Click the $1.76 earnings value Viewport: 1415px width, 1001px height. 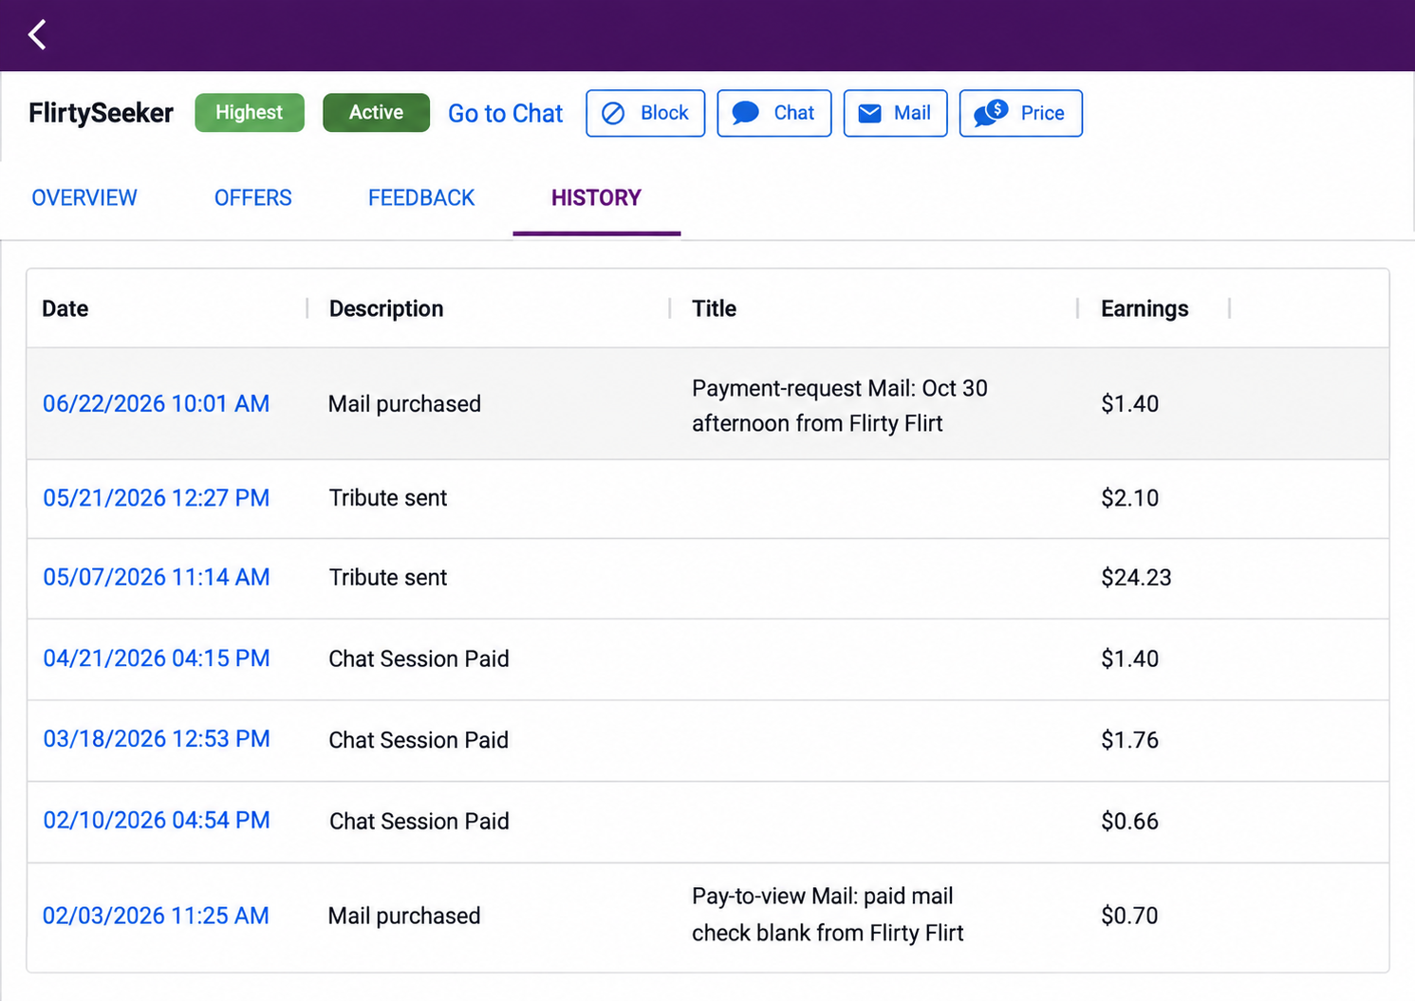click(x=1129, y=740)
